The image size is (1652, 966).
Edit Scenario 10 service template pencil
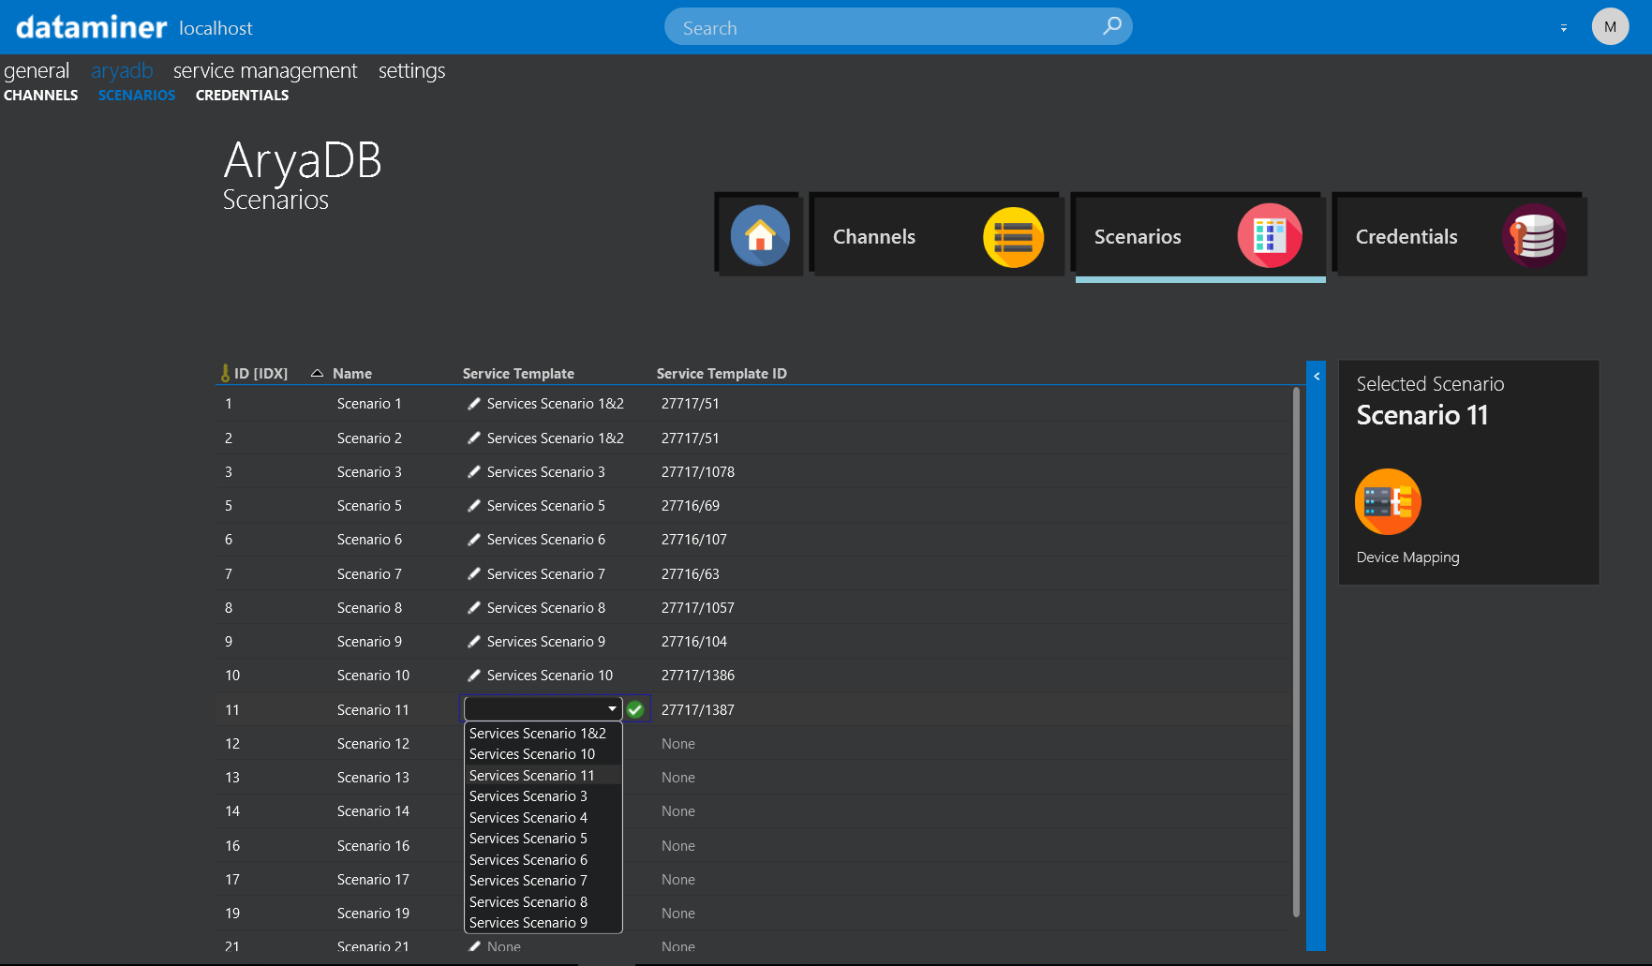(474, 676)
